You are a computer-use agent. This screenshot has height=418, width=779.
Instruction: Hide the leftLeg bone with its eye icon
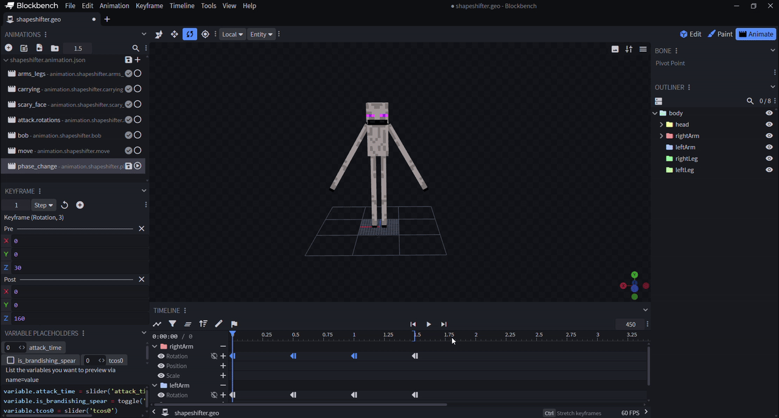[769, 170]
